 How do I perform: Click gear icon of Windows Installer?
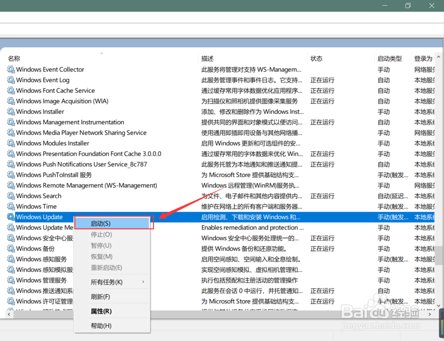11,111
